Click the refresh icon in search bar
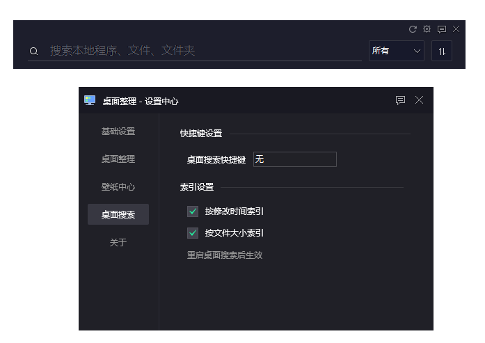The height and width of the screenshot is (343, 485). pos(413,29)
